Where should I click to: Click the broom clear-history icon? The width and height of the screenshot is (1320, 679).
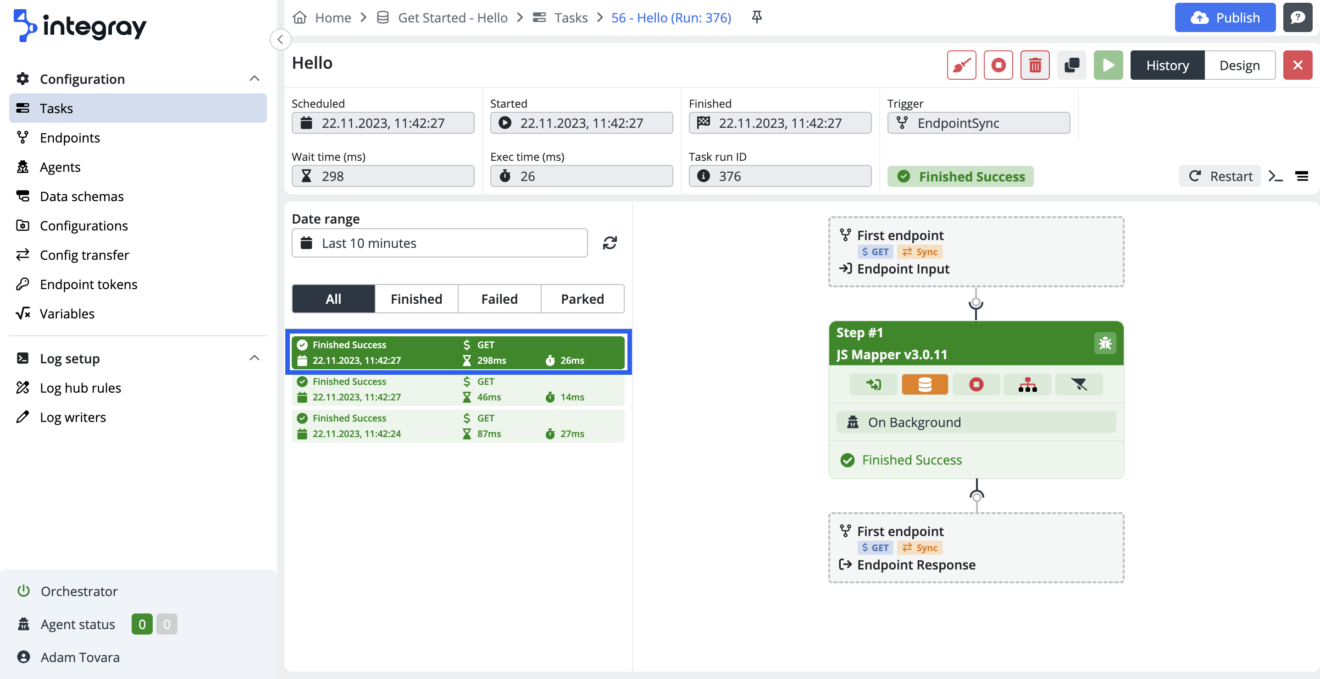pyautogui.click(x=961, y=65)
